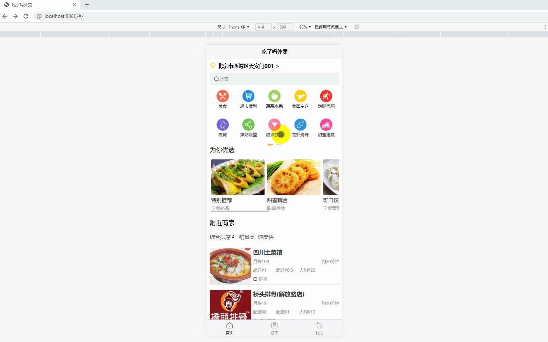Switch to the 订单 orders tab

(x=274, y=328)
